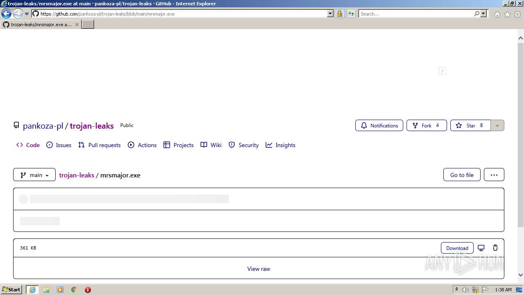Open the red shield antivirus taskbar icon

(88, 290)
